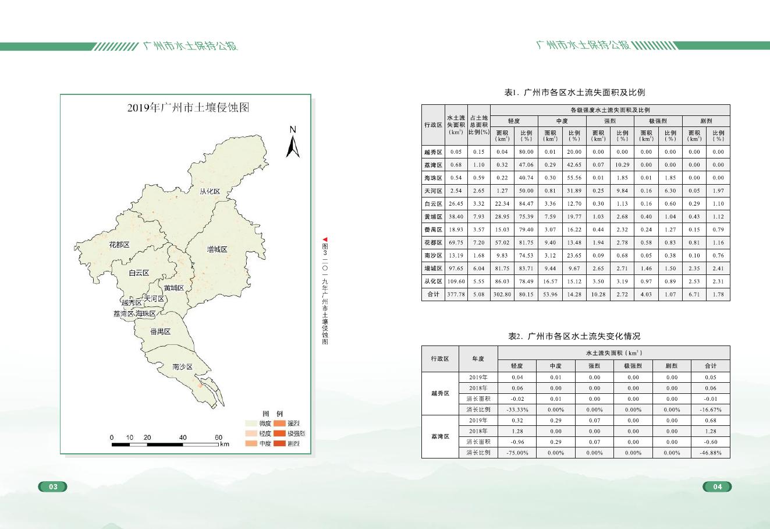The image size is (770, 529).
Task: Click the page number badge 04
Action: click(717, 487)
